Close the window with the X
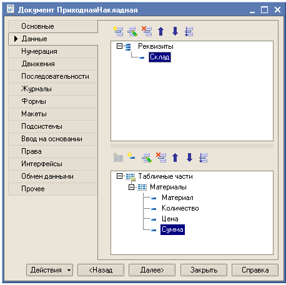This screenshot has width=286, height=285. tap(277, 10)
